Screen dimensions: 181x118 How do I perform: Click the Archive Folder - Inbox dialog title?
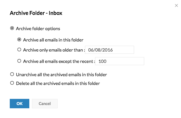[36, 13]
